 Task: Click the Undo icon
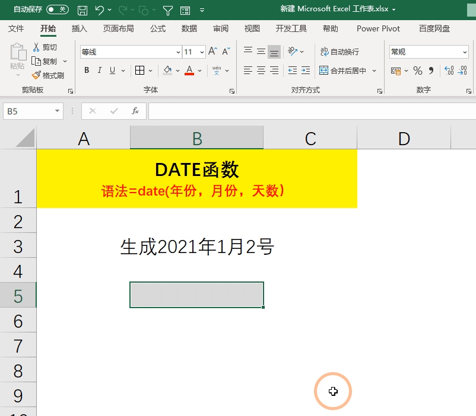point(100,9)
